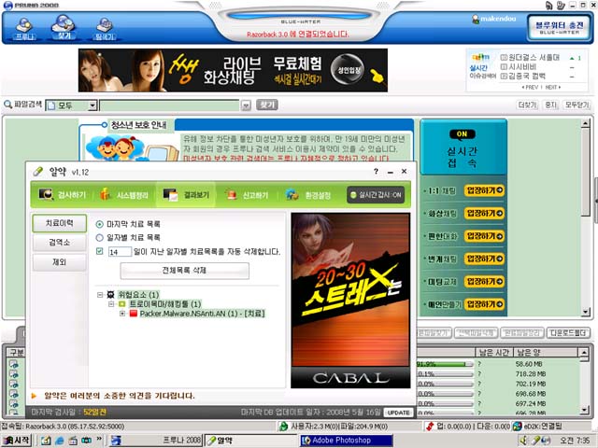The image size is (598, 448).
Task: Click the 중지 stop button
Action: [550, 105]
